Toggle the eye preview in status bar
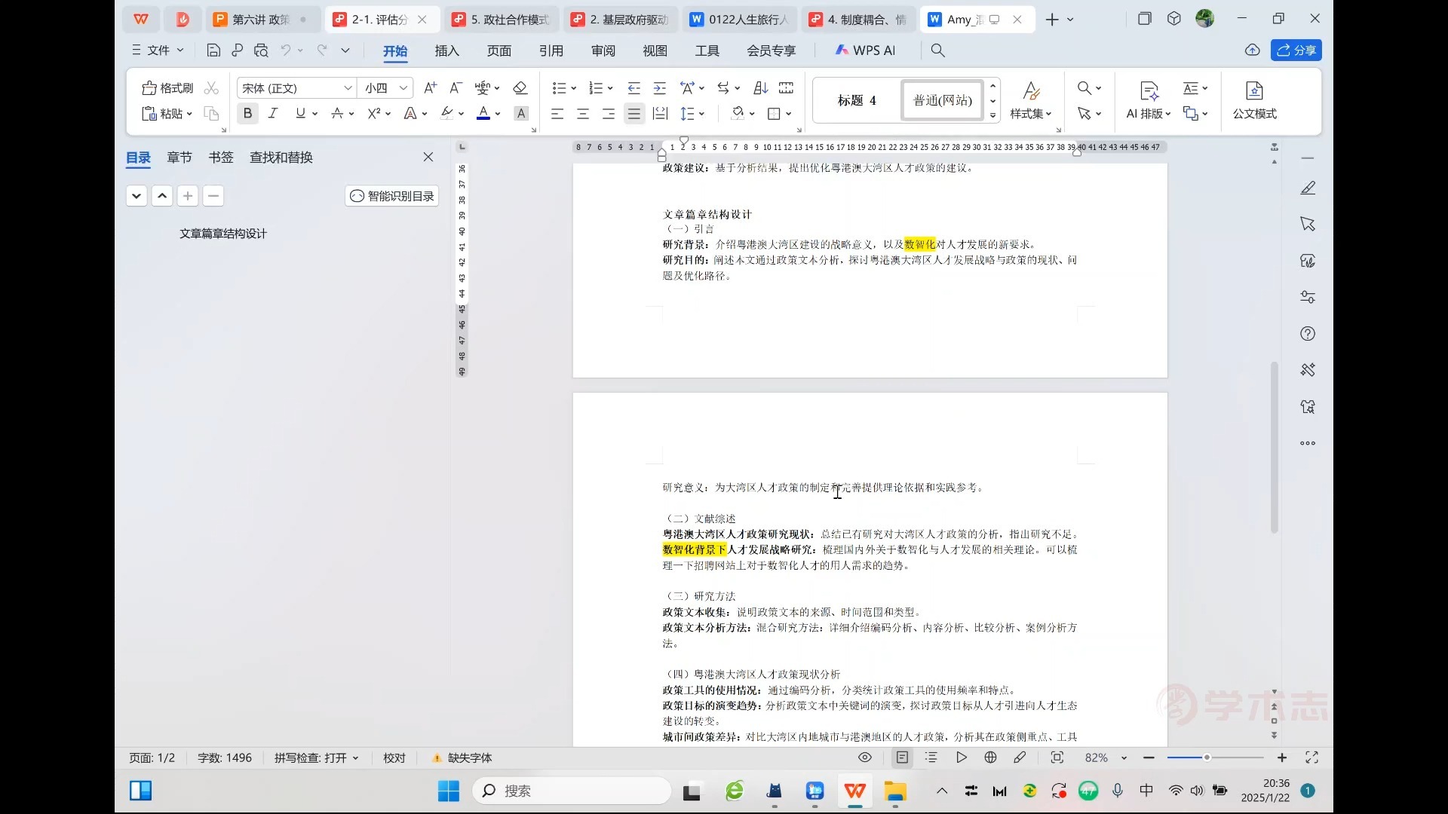Screen dimensions: 1448x814 pyautogui.click(x=864, y=757)
